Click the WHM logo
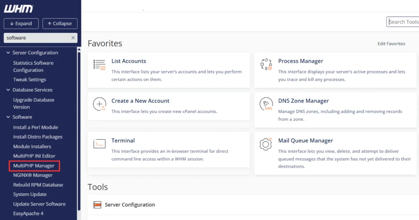 18,9
